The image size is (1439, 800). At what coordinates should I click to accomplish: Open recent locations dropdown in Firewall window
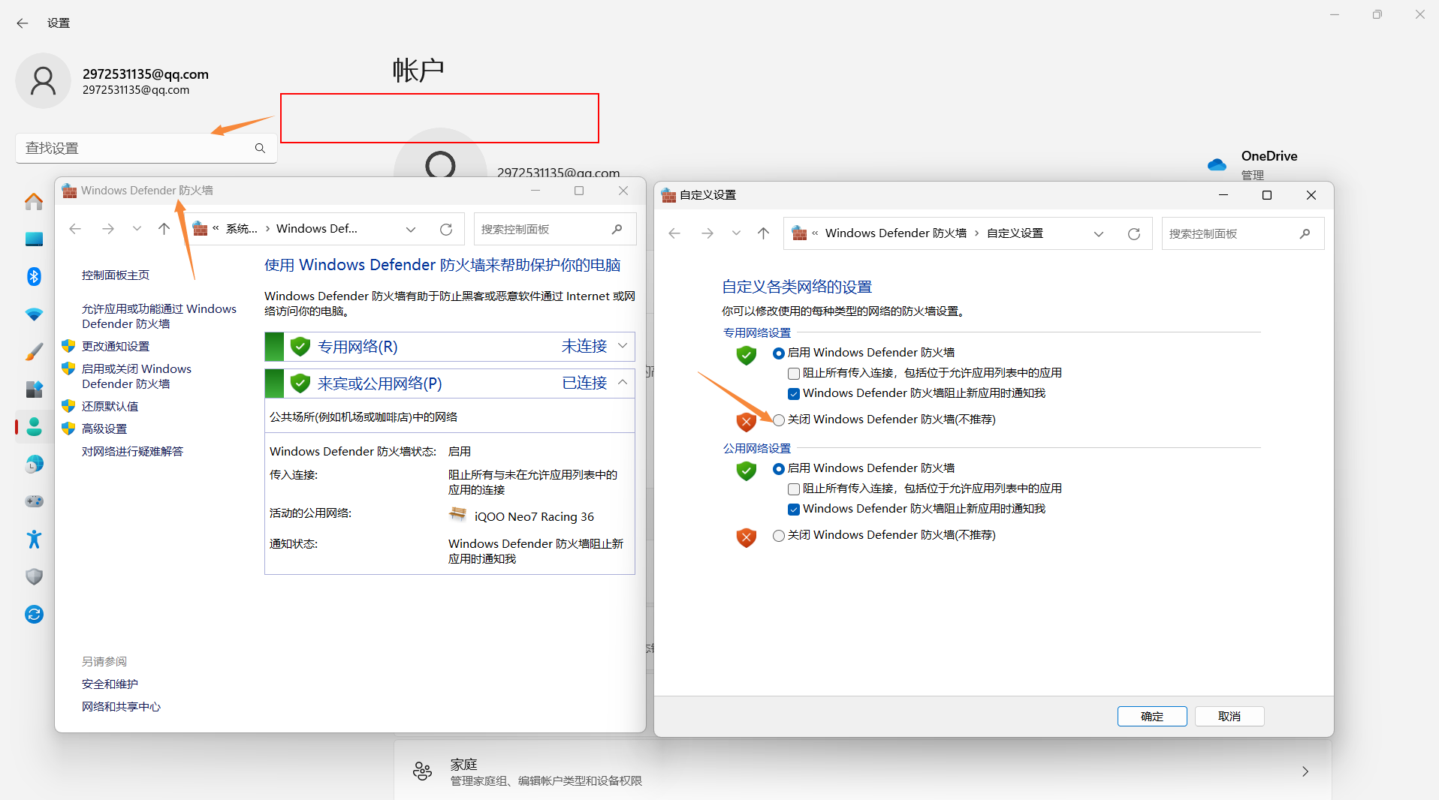(137, 229)
